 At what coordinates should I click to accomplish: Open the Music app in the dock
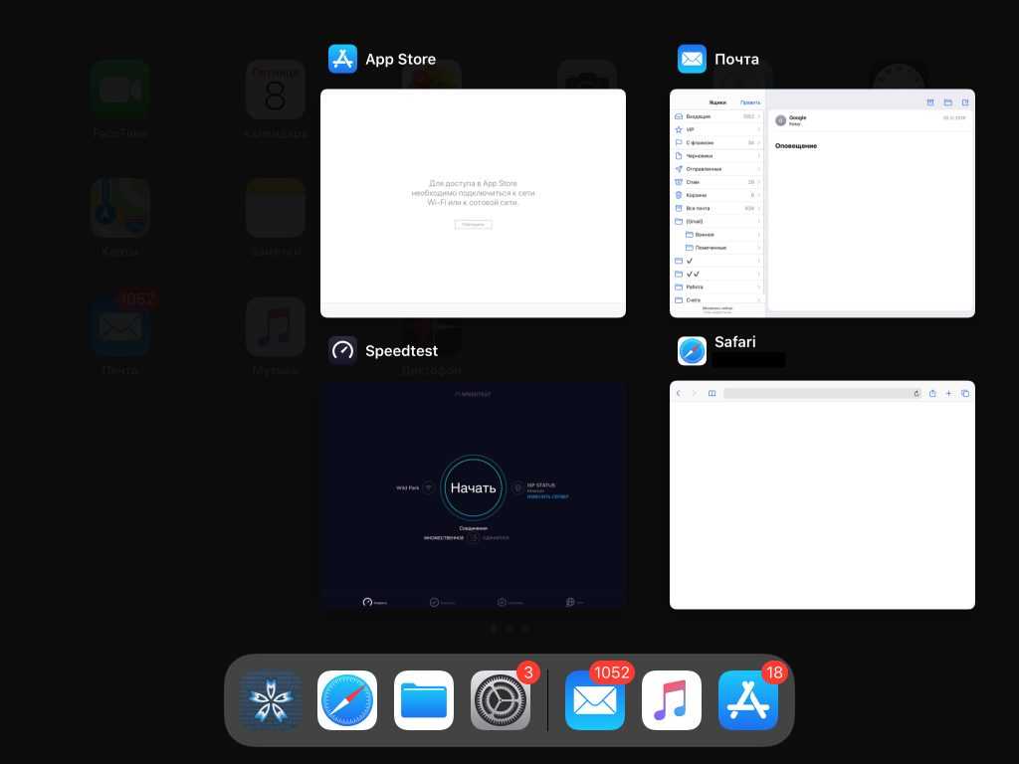point(672,700)
